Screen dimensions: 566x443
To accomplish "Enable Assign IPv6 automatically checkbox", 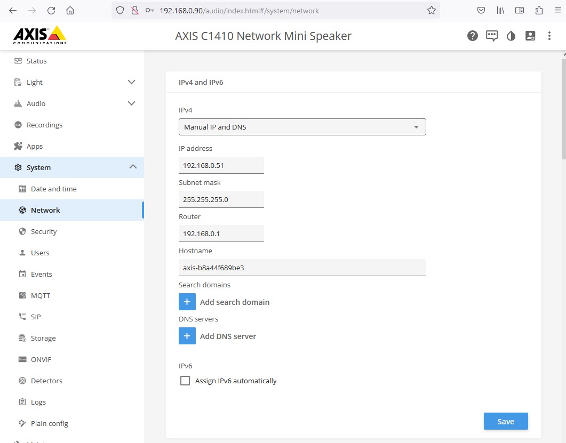I will (185, 381).
